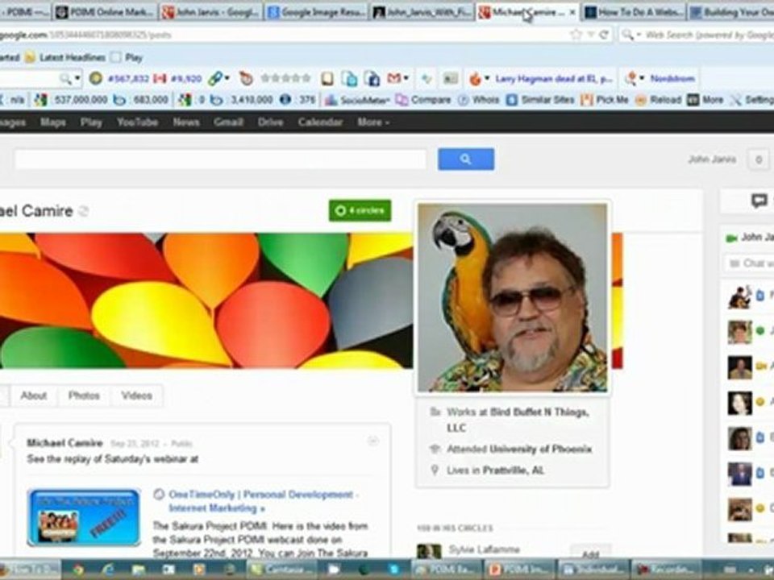Image resolution: width=774 pixels, height=580 pixels.
Task: Click Reload in the SEO toolbar
Action: 658,100
